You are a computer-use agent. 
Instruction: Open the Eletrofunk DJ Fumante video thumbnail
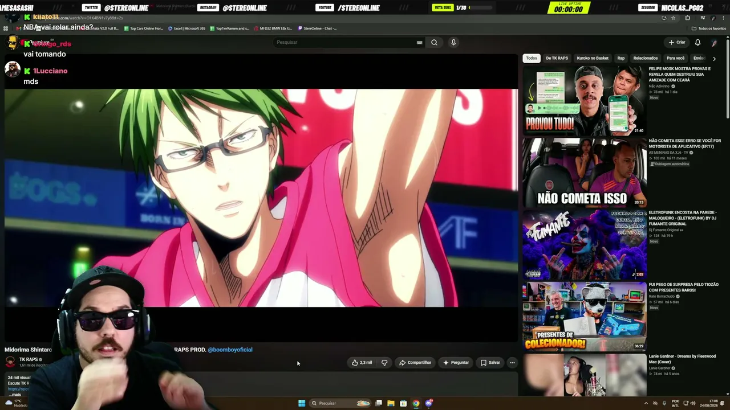(x=585, y=244)
